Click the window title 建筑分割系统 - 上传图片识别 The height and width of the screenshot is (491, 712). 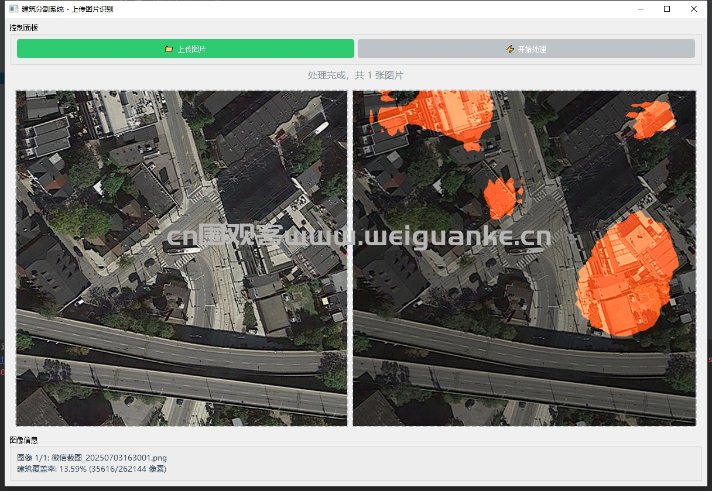click(x=67, y=9)
